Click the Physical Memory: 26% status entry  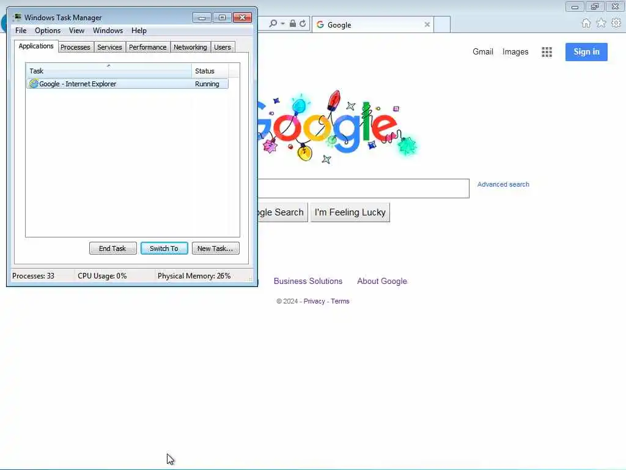(194, 276)
